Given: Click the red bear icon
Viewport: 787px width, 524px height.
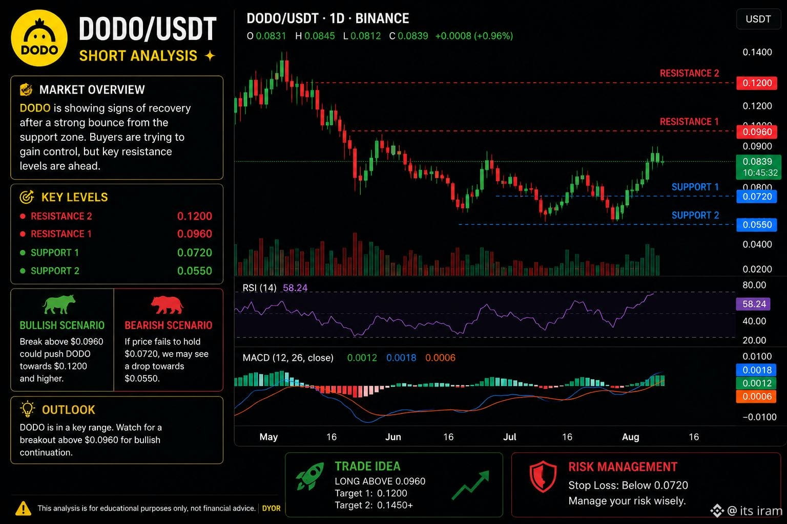Looking at the screenshot, I should (x=167, y=305).
